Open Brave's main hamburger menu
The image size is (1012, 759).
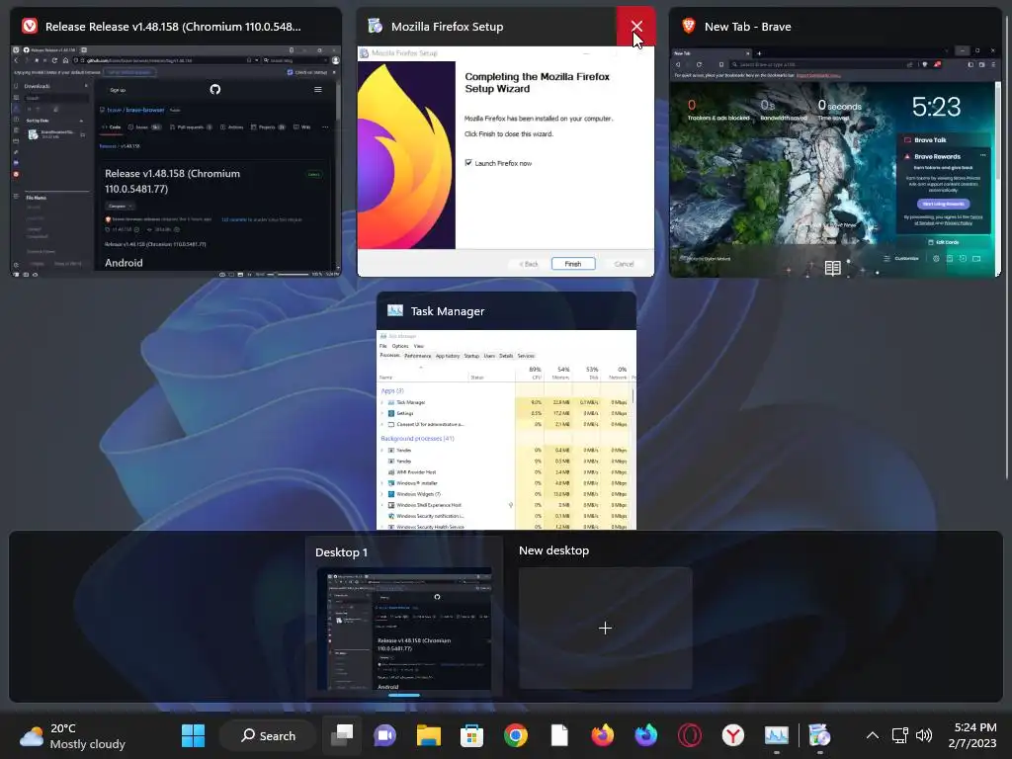(993, 64)
